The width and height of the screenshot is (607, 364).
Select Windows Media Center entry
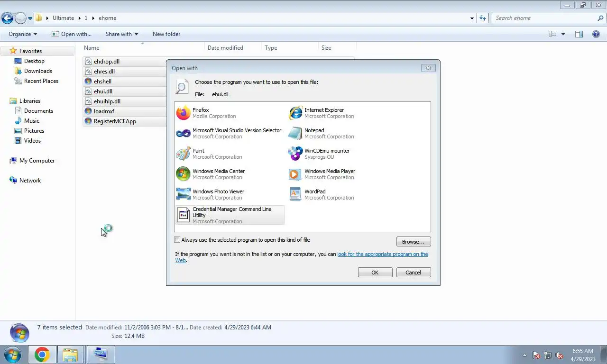click(230, 174)
